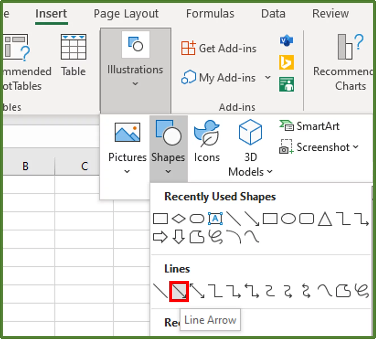Open the Formulas ribbon tab

coord(210,14)
